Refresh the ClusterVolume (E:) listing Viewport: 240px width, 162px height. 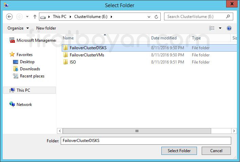point(156,17)
